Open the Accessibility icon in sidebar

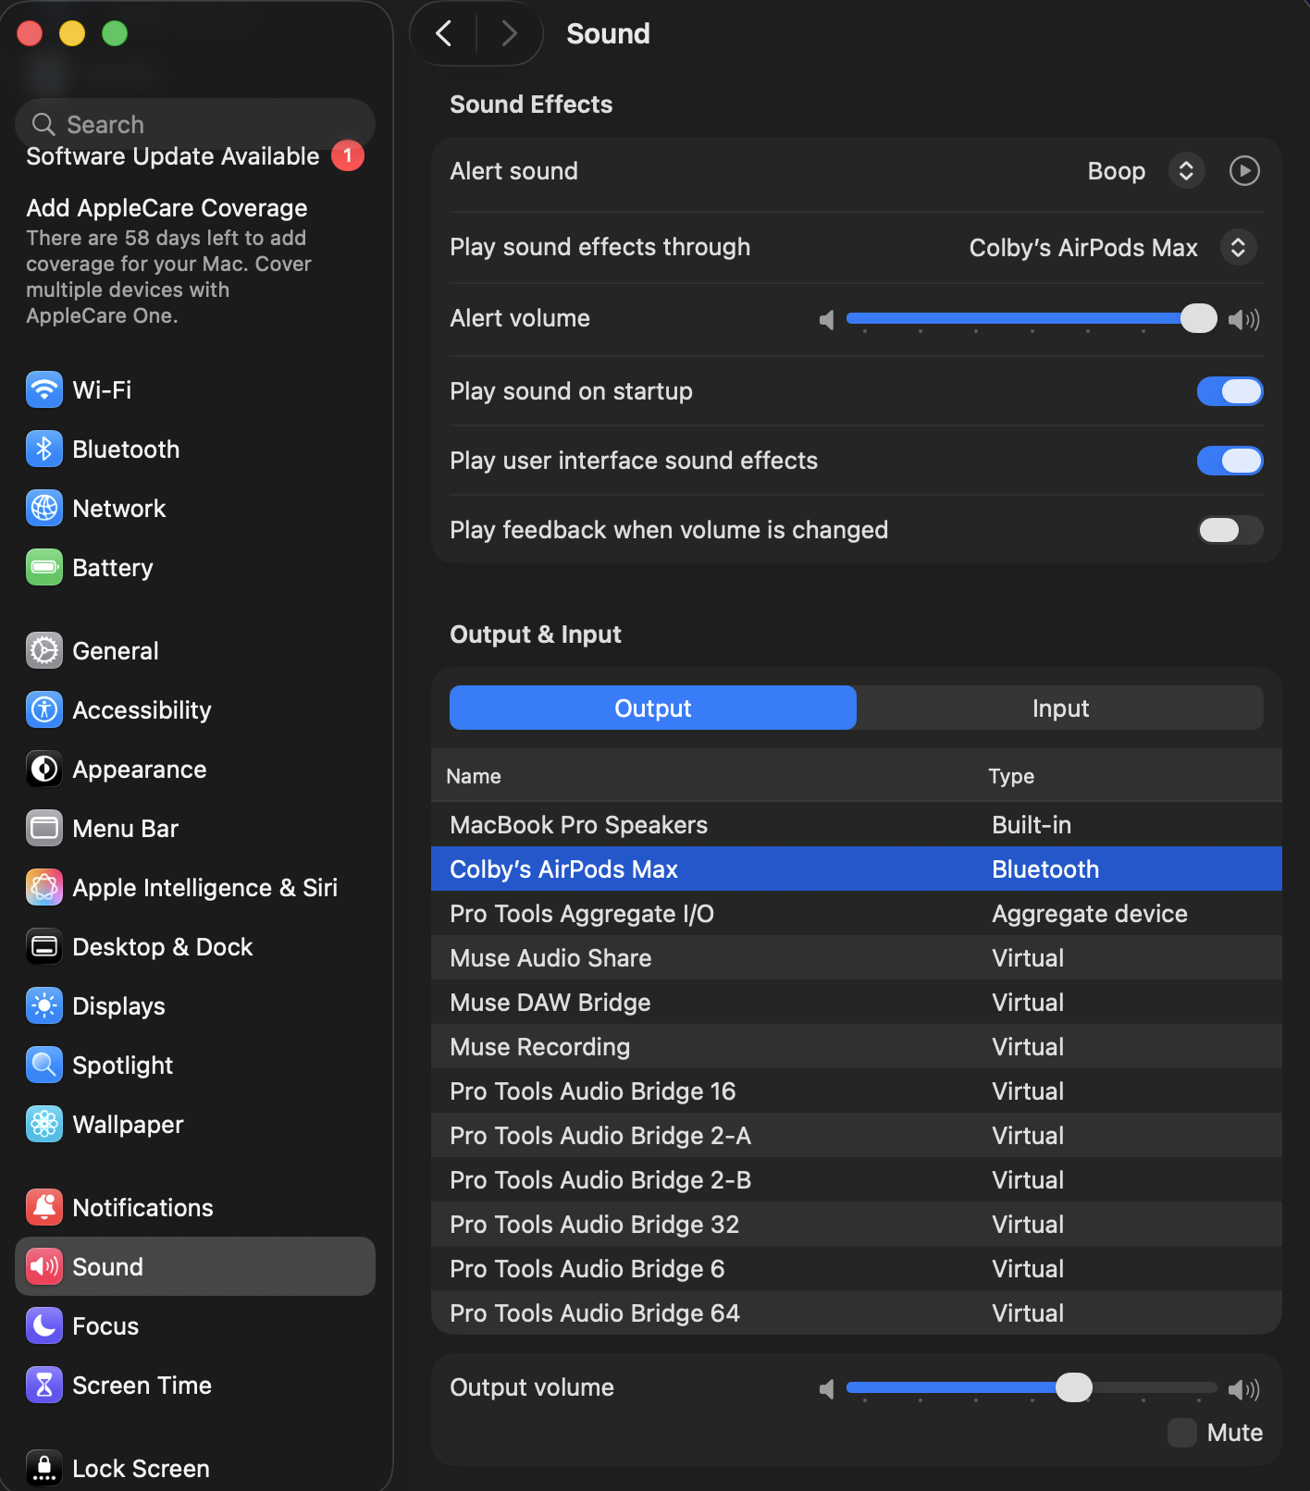(x=44, y=709)
